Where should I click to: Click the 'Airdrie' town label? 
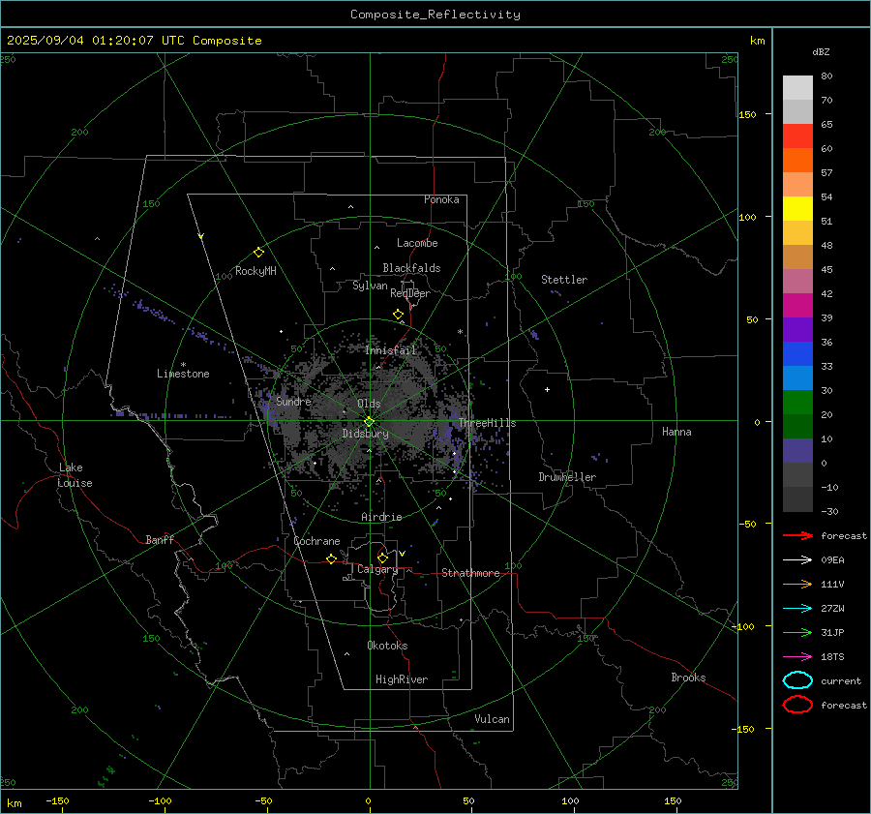[381, 517]
